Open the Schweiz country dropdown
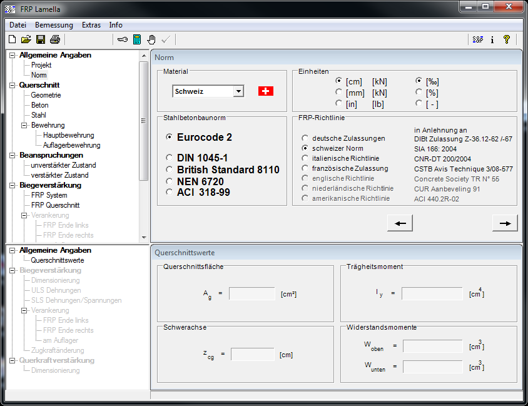The image size is (528, 406). click(238, 91)
